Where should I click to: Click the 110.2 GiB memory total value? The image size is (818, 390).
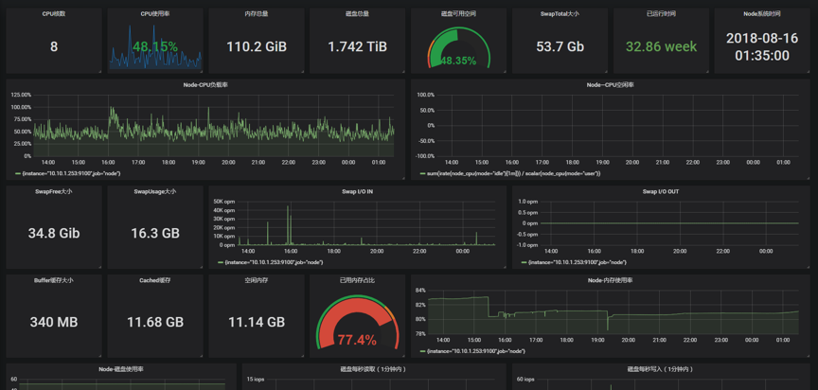pos(257,47)
